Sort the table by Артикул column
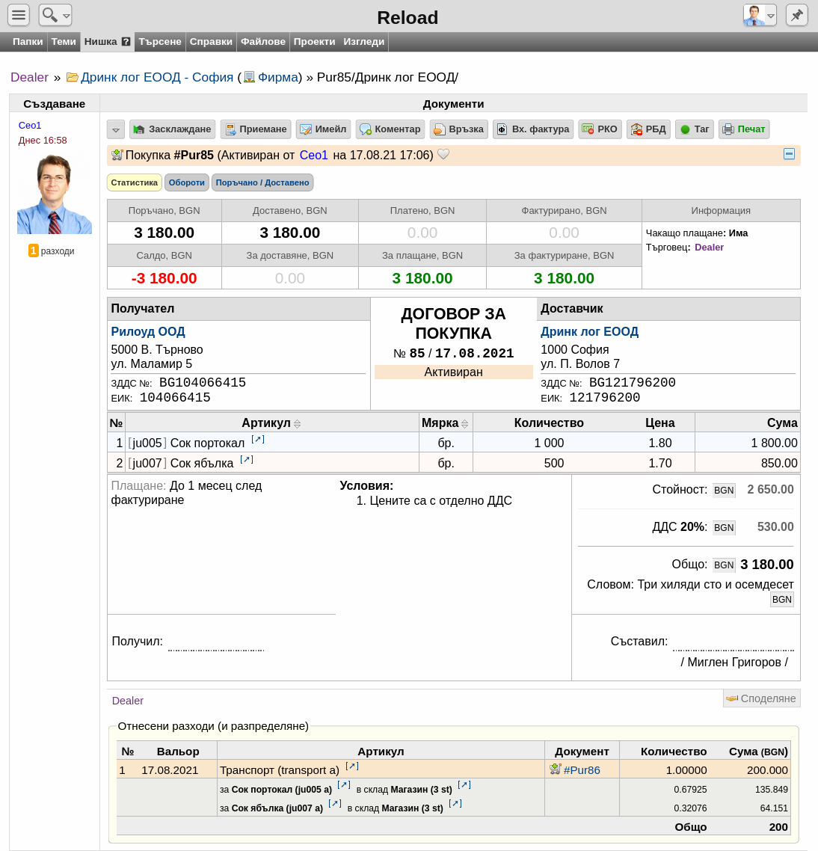This screenshot has width=818, height=851. pos(271,423)
